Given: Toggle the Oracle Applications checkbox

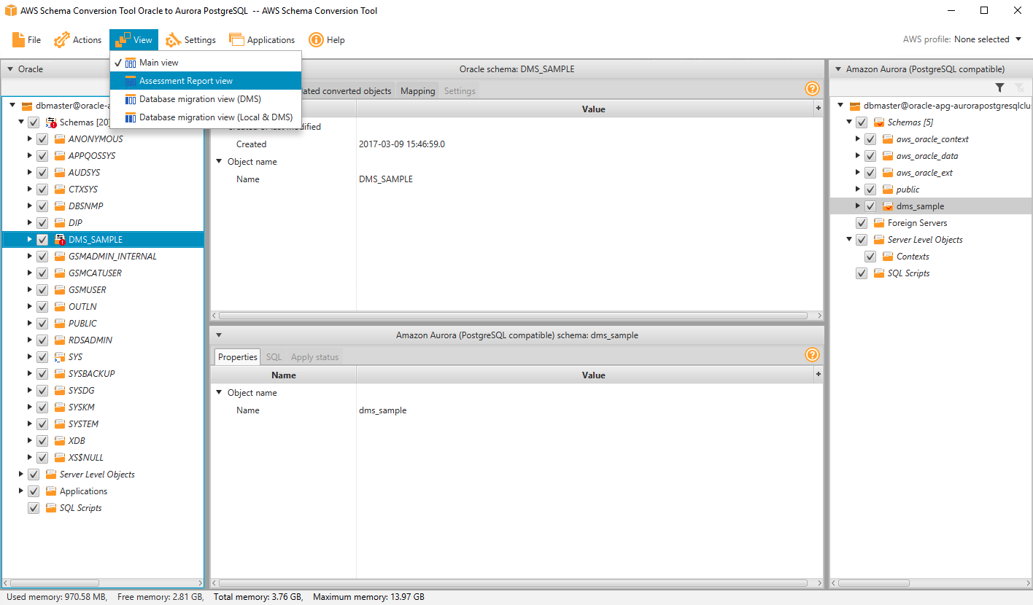Looking at the screenshot, I should [34, 491].
